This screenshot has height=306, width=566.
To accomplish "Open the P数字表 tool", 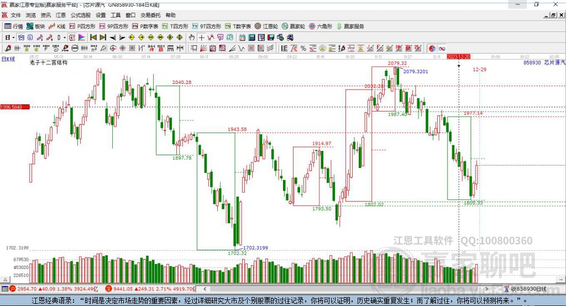I will [x=145, y=27].
